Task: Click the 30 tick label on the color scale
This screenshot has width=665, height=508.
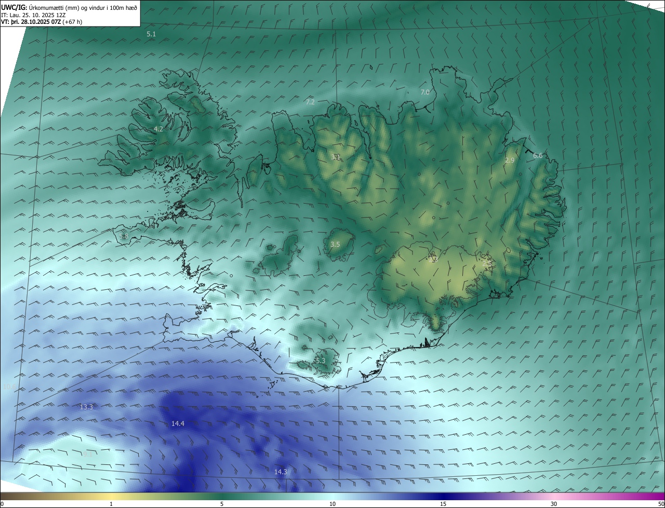Action: (554, 504)
